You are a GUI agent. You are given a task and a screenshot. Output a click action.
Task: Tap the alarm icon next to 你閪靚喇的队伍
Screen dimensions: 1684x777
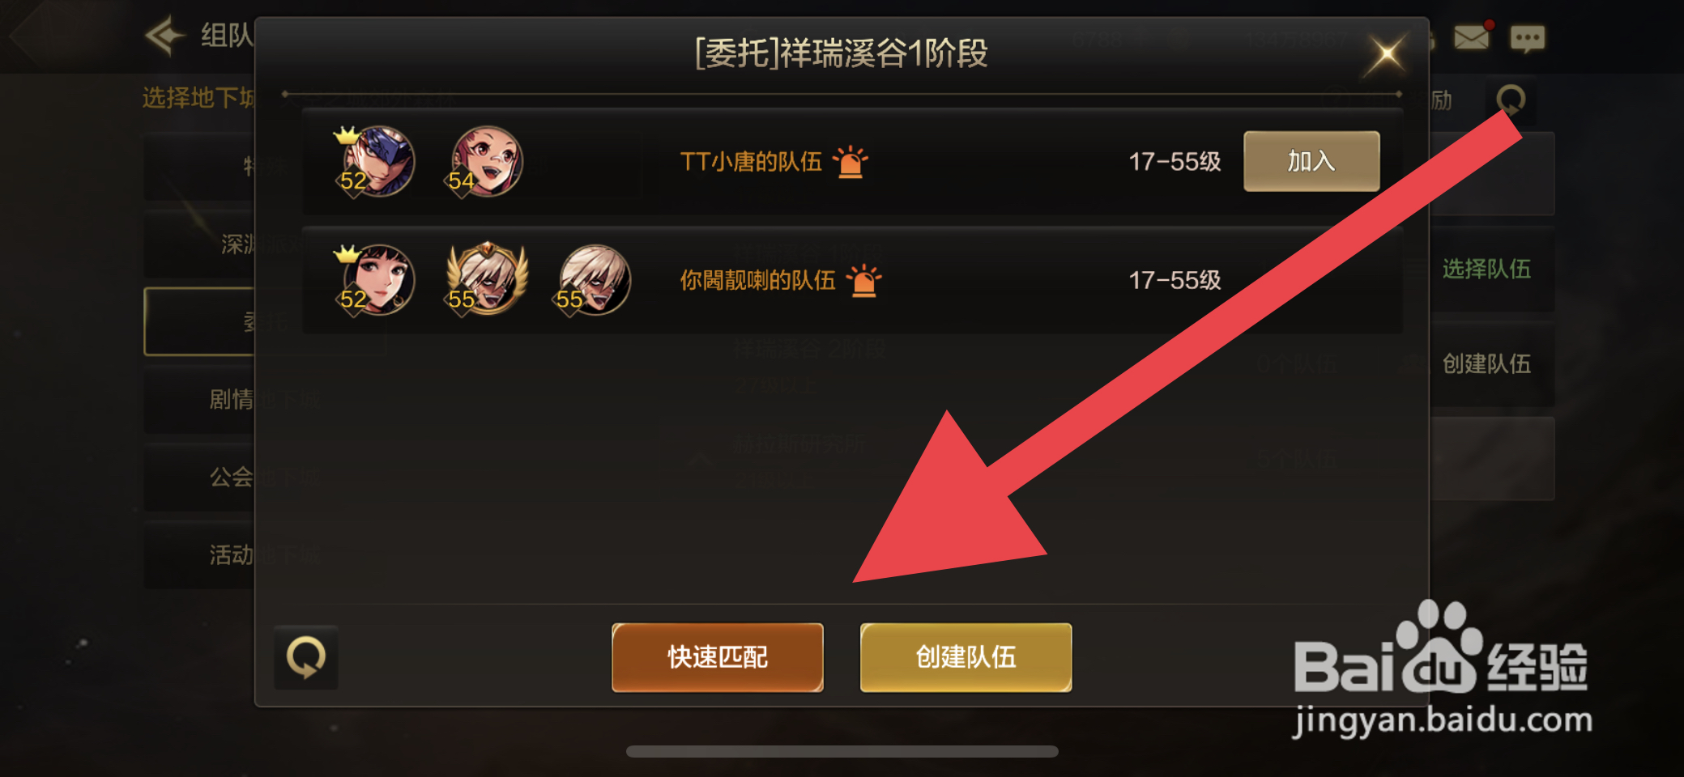pos(863,280)
